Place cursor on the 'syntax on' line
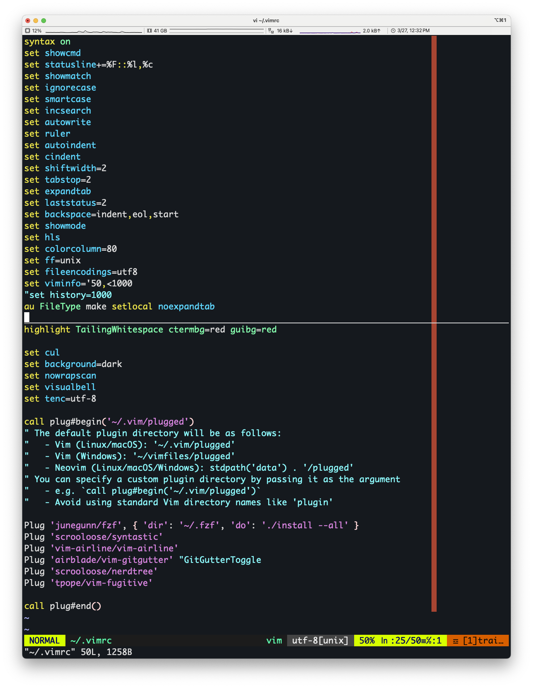 pyautogui.click(x=47, y=42)
